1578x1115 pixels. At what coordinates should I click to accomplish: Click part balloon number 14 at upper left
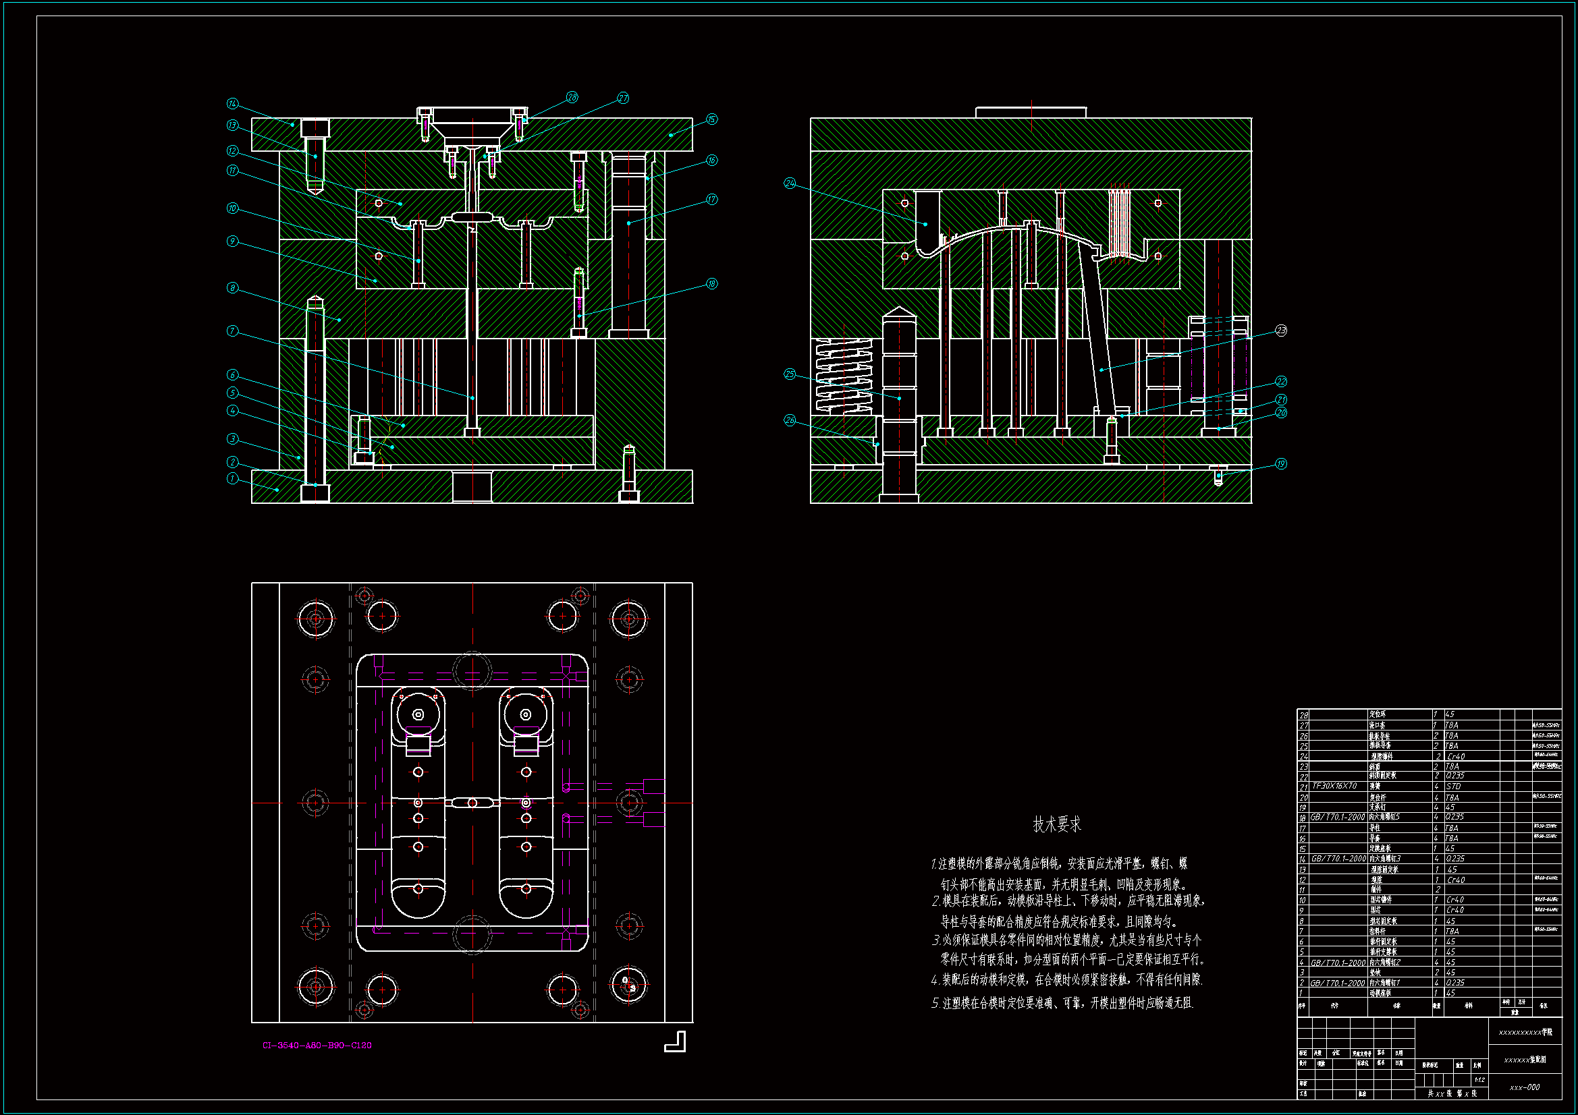pos(232,104)
